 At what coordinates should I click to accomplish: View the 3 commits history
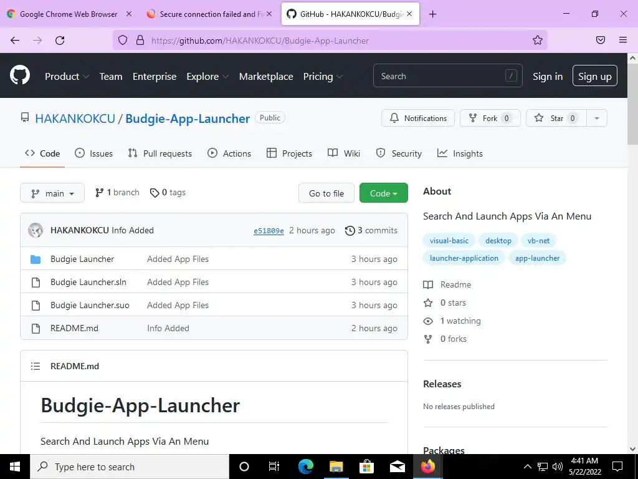[371, 231]
